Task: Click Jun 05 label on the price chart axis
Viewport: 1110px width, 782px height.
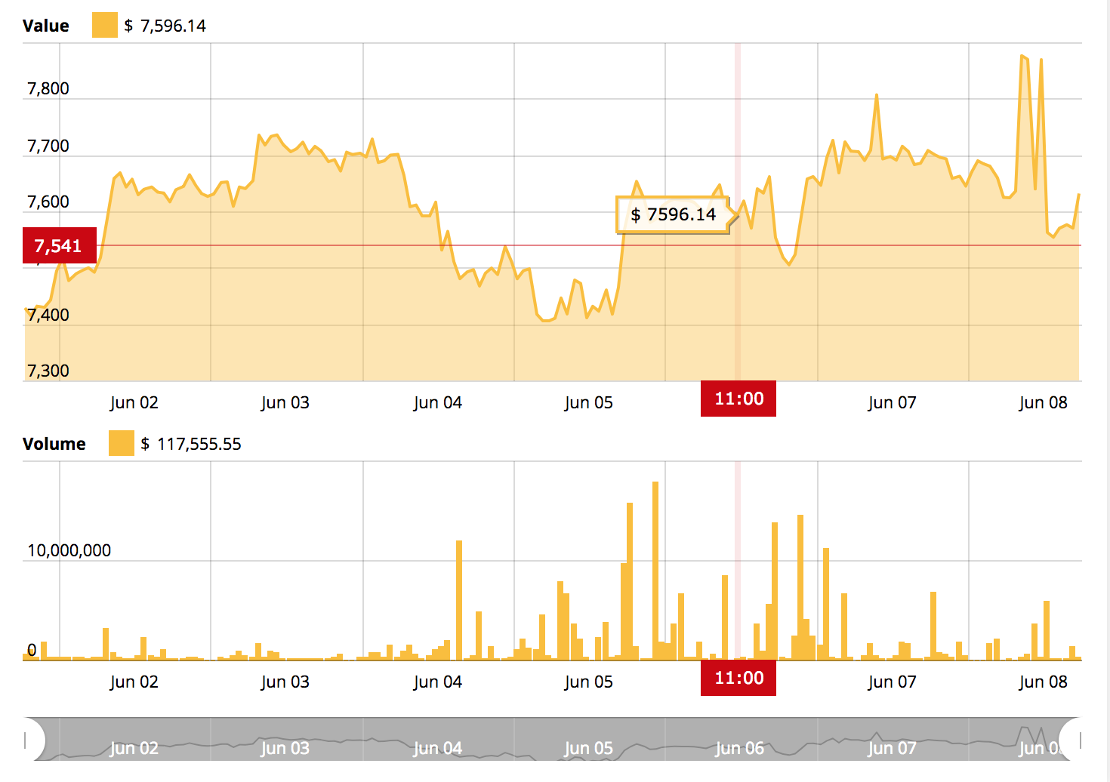Action: click(588, 402)
